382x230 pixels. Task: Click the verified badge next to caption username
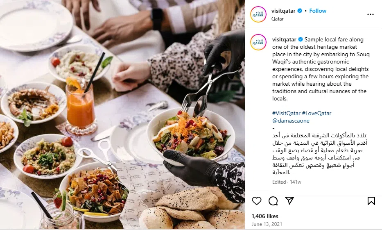301,39
